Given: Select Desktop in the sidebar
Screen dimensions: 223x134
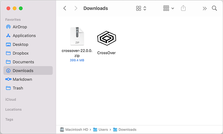Looking at the screenshot, I should pyautogui.click(x=20, y=44).
